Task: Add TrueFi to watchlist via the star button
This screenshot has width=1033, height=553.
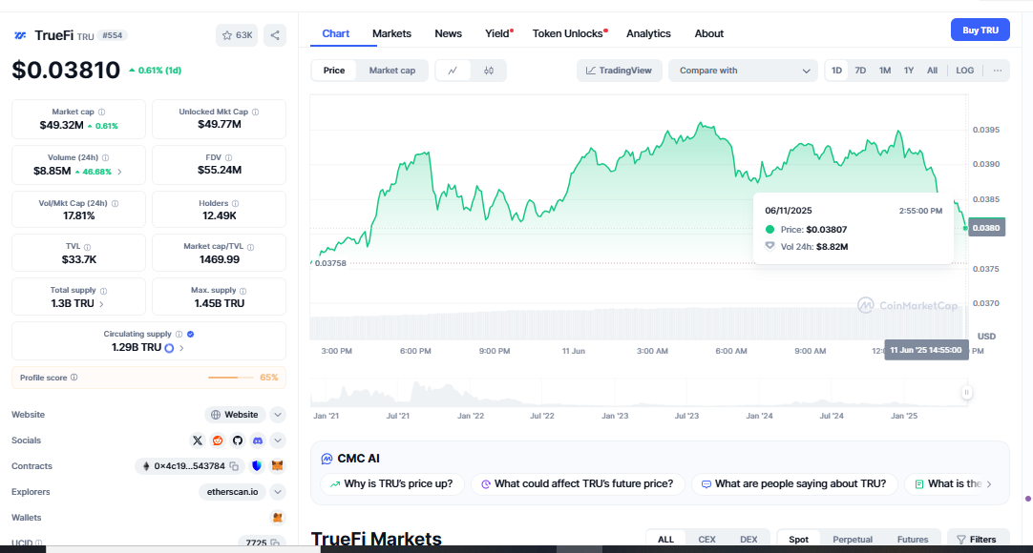Action: [x=237, y=35]
